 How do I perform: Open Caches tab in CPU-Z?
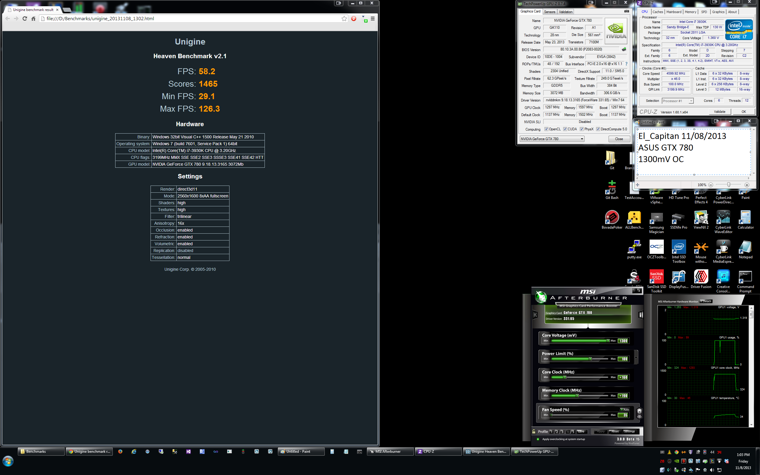click(x=658, y=12)
